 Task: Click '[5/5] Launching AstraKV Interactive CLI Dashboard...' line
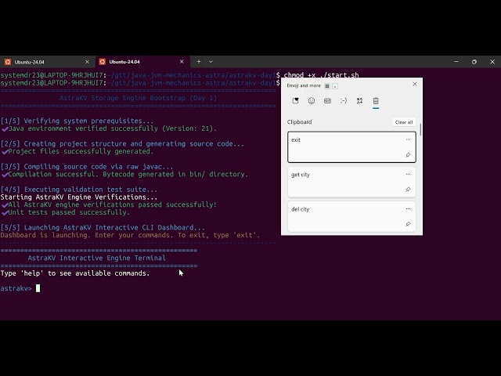point(103,228)
